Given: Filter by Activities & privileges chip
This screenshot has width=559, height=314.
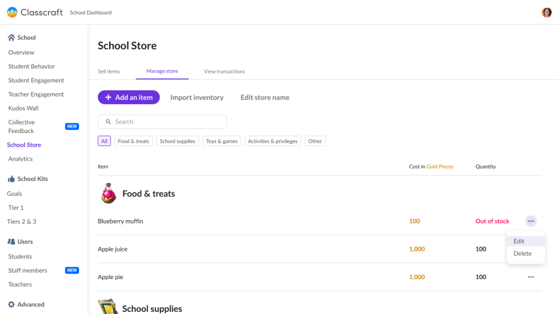Looking at the screenshot, I should [273, 141].
